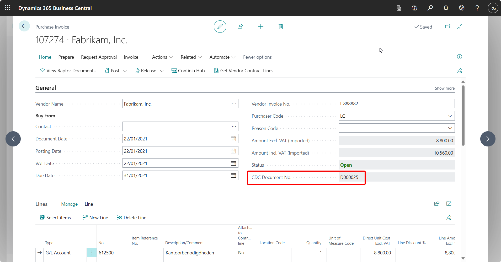
Task: Toggle the FactBox info pane icon
Action: pyautogui.click(x=459, y=57)
